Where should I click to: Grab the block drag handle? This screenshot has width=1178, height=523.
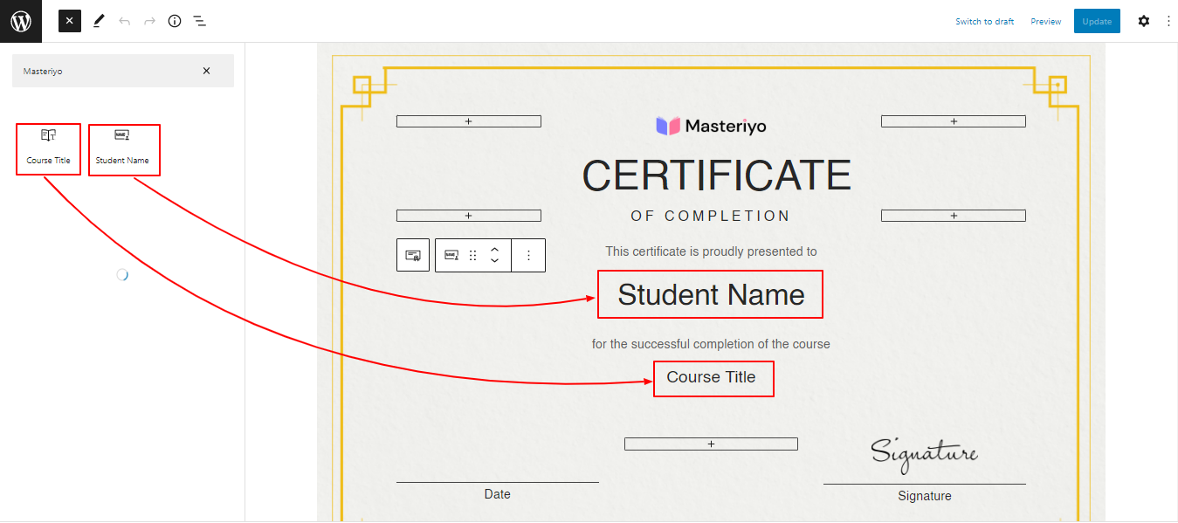point(472,255)
